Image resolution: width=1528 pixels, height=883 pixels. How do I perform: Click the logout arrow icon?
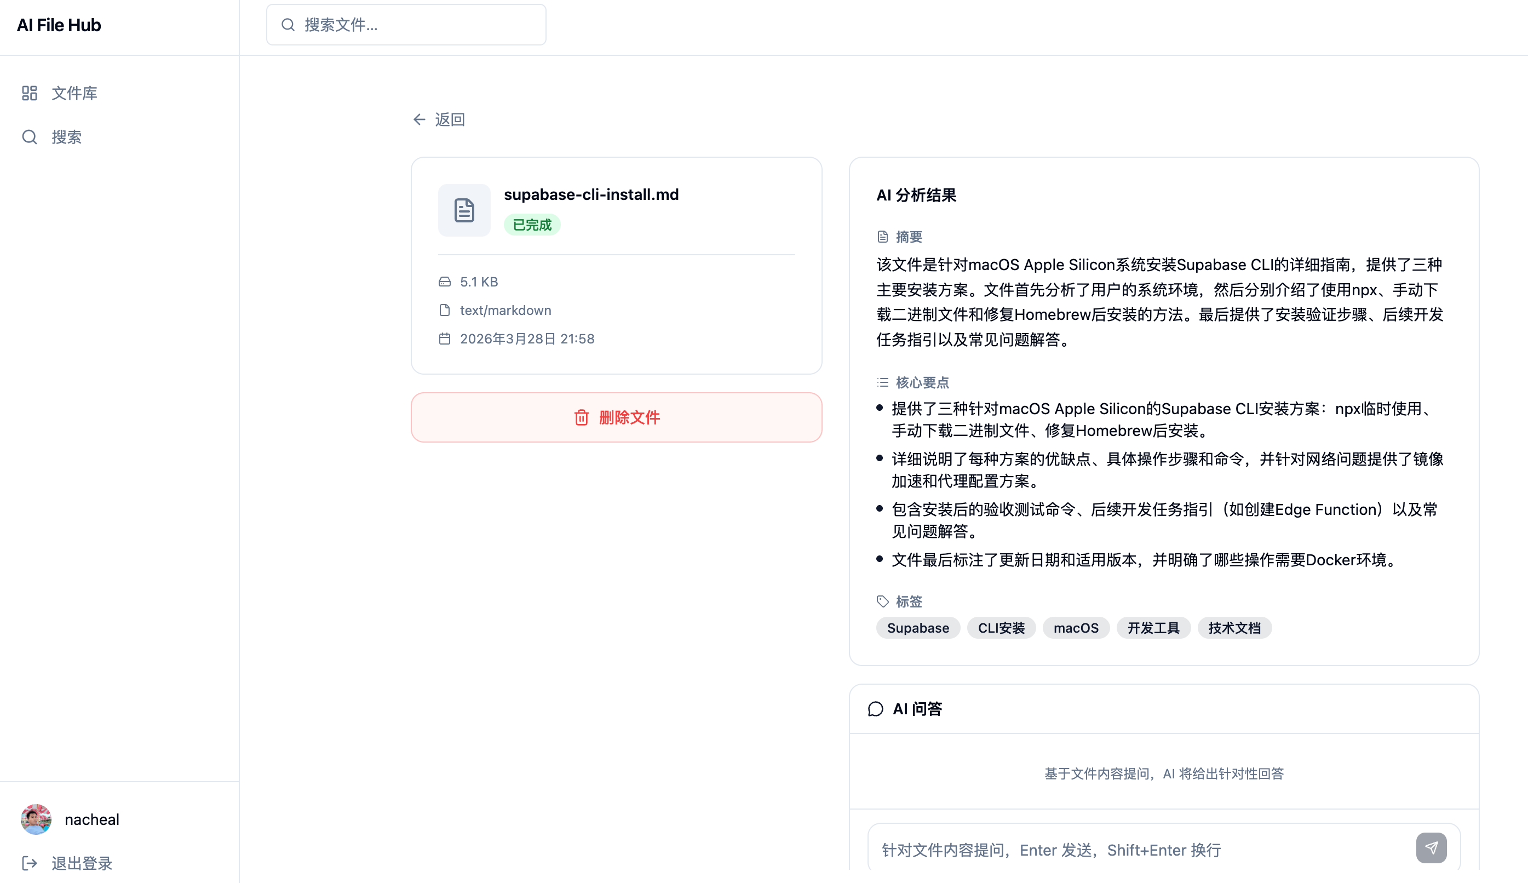pos(30,863)
